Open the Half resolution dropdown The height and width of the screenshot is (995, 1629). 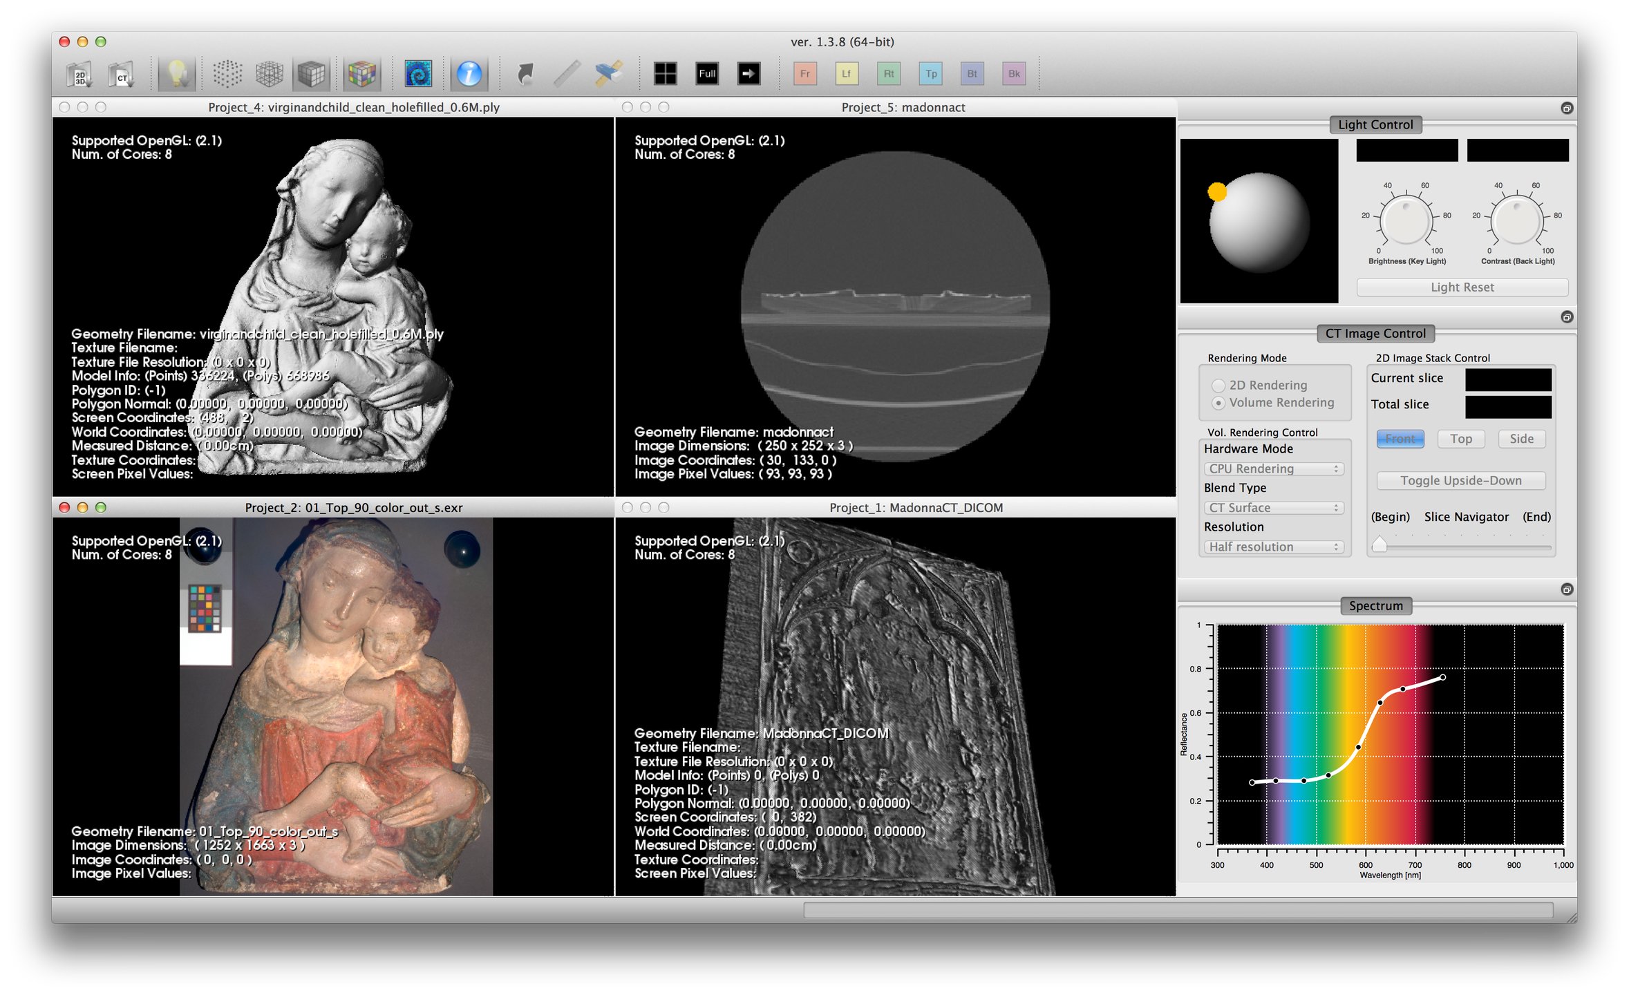(x=1273, y=547)
